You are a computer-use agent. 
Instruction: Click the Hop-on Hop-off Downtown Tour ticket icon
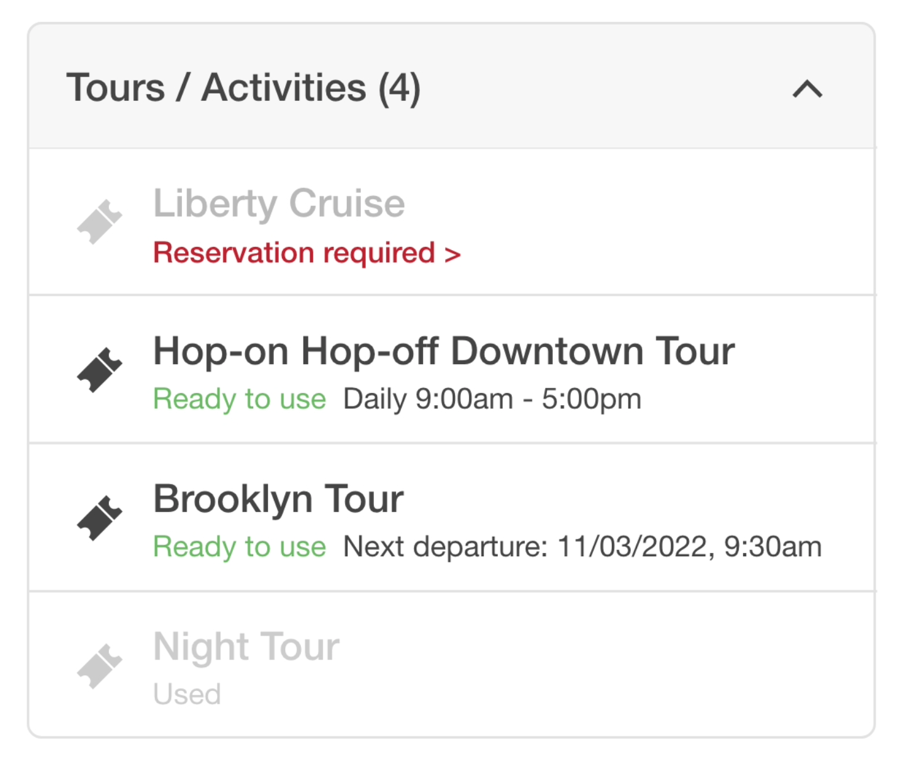click(99, 370)
